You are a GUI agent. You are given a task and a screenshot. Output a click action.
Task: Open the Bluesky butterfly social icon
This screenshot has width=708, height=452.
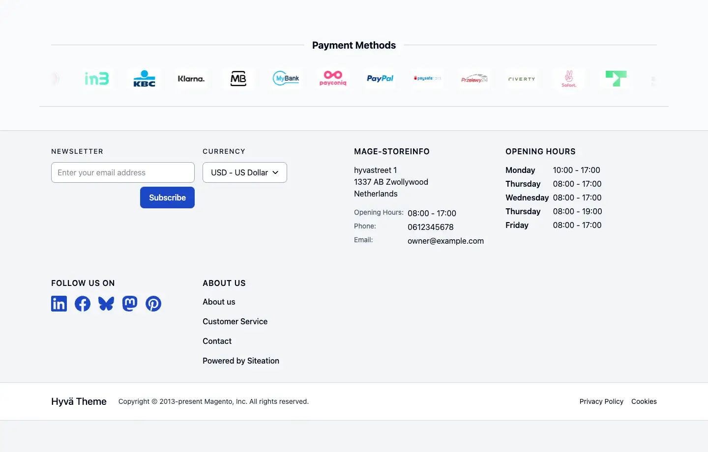(106, 304)
